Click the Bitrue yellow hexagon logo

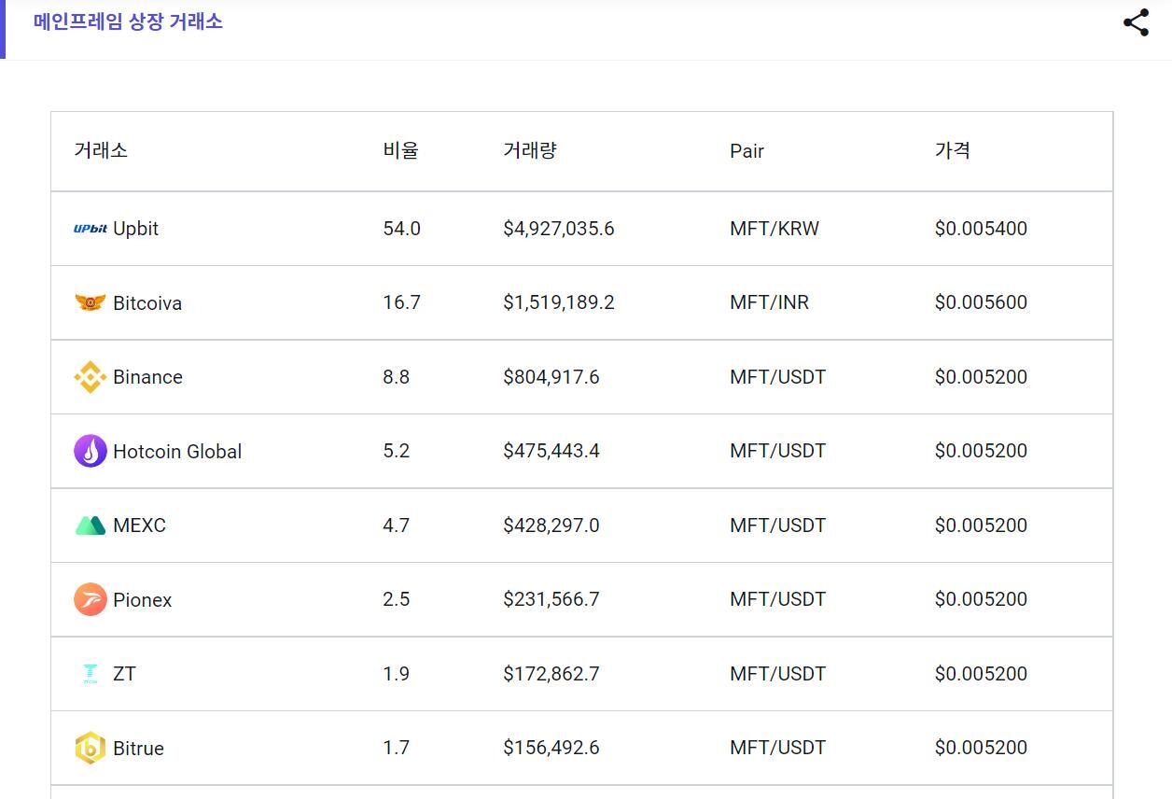point(91,748)
